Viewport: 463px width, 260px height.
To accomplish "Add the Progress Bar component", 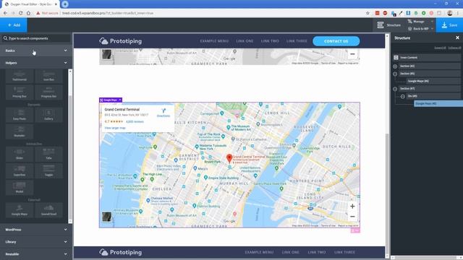I will coord(48,92).
